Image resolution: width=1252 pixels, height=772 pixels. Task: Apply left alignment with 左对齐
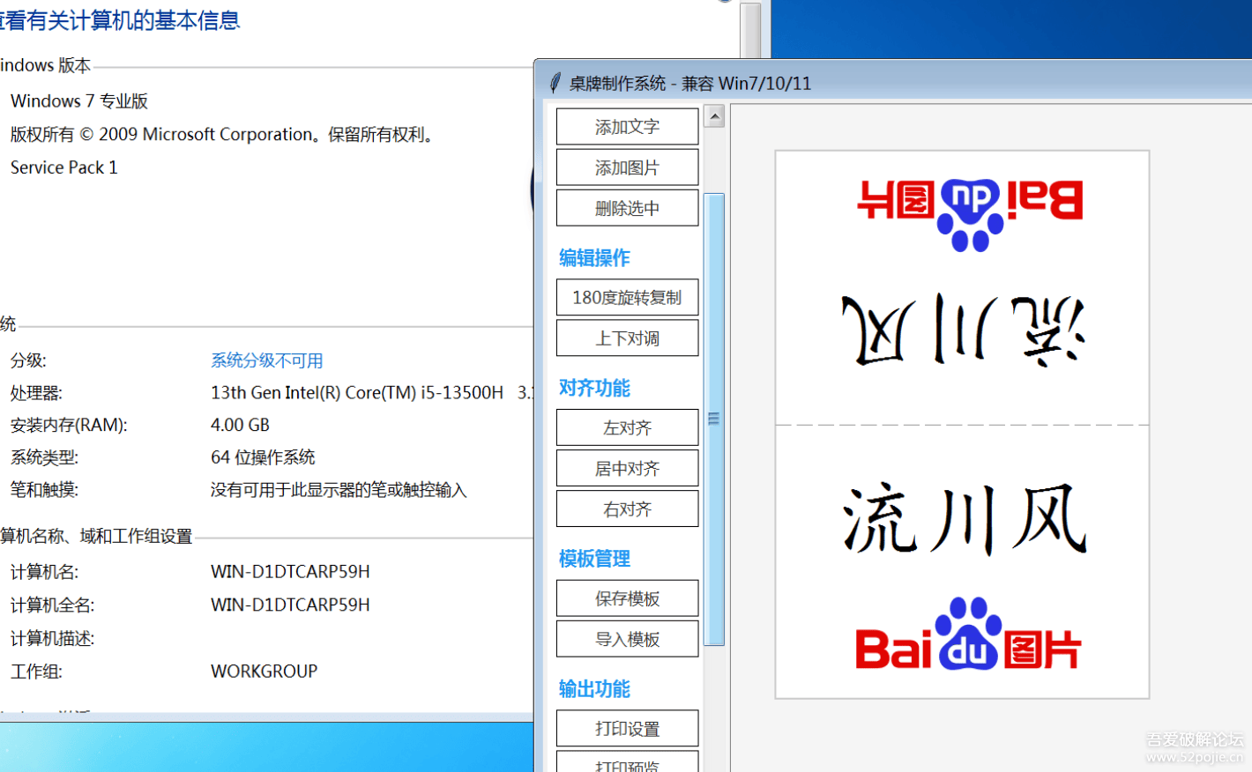pyautogui.click(x=627, y=427)
